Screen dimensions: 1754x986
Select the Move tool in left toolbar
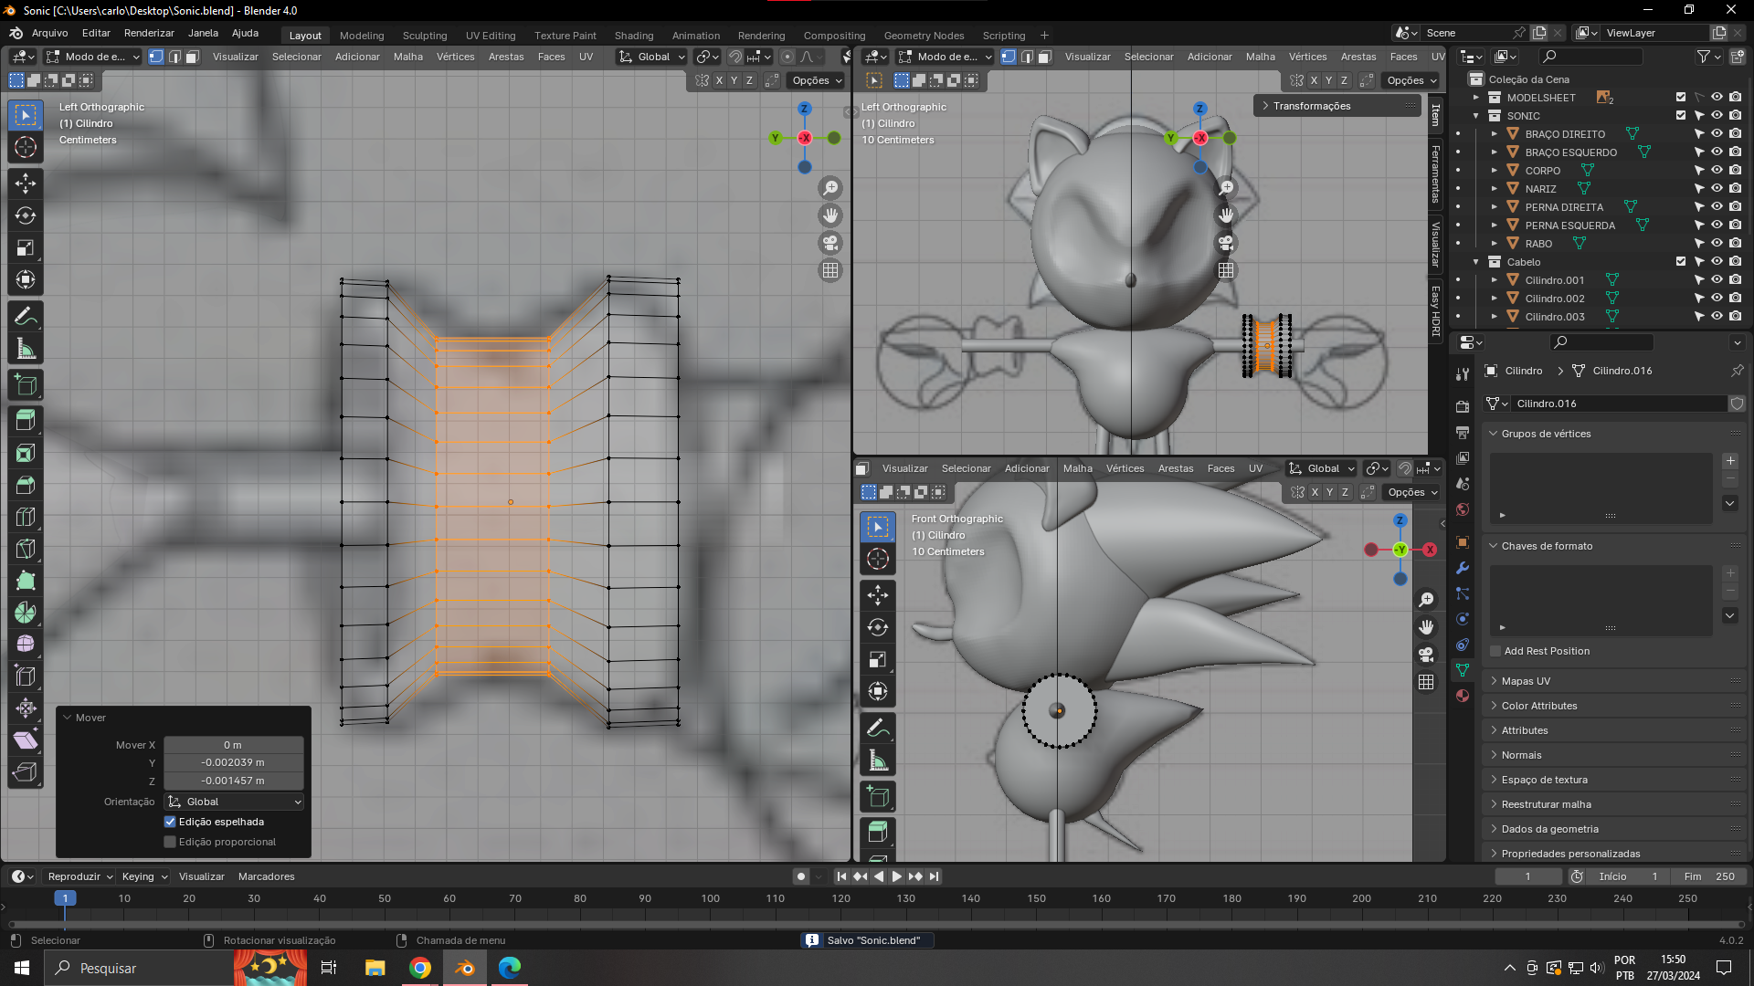pyautogui.click(x=26, y=184)
